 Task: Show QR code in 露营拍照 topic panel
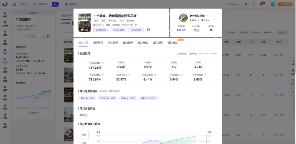[48, 37]
